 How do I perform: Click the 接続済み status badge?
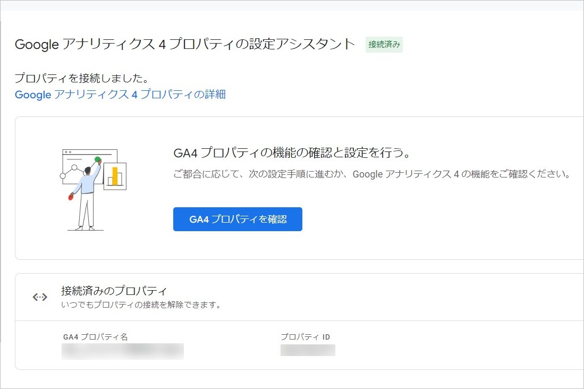pyautogui.click(x=384, y=44)
